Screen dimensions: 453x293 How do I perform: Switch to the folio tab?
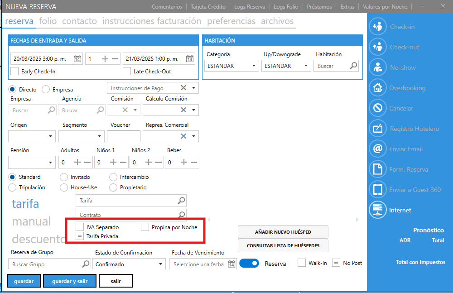[x=48, y=21]
